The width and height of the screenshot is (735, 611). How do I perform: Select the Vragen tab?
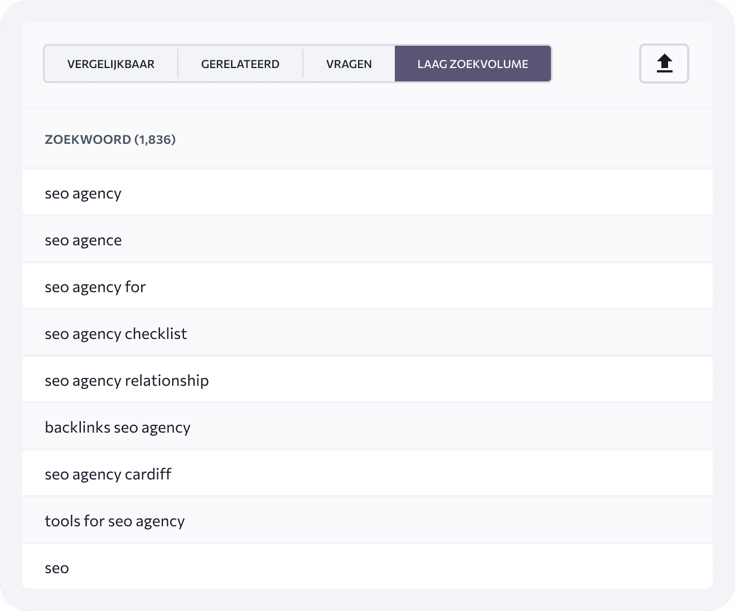click(349, 64)
